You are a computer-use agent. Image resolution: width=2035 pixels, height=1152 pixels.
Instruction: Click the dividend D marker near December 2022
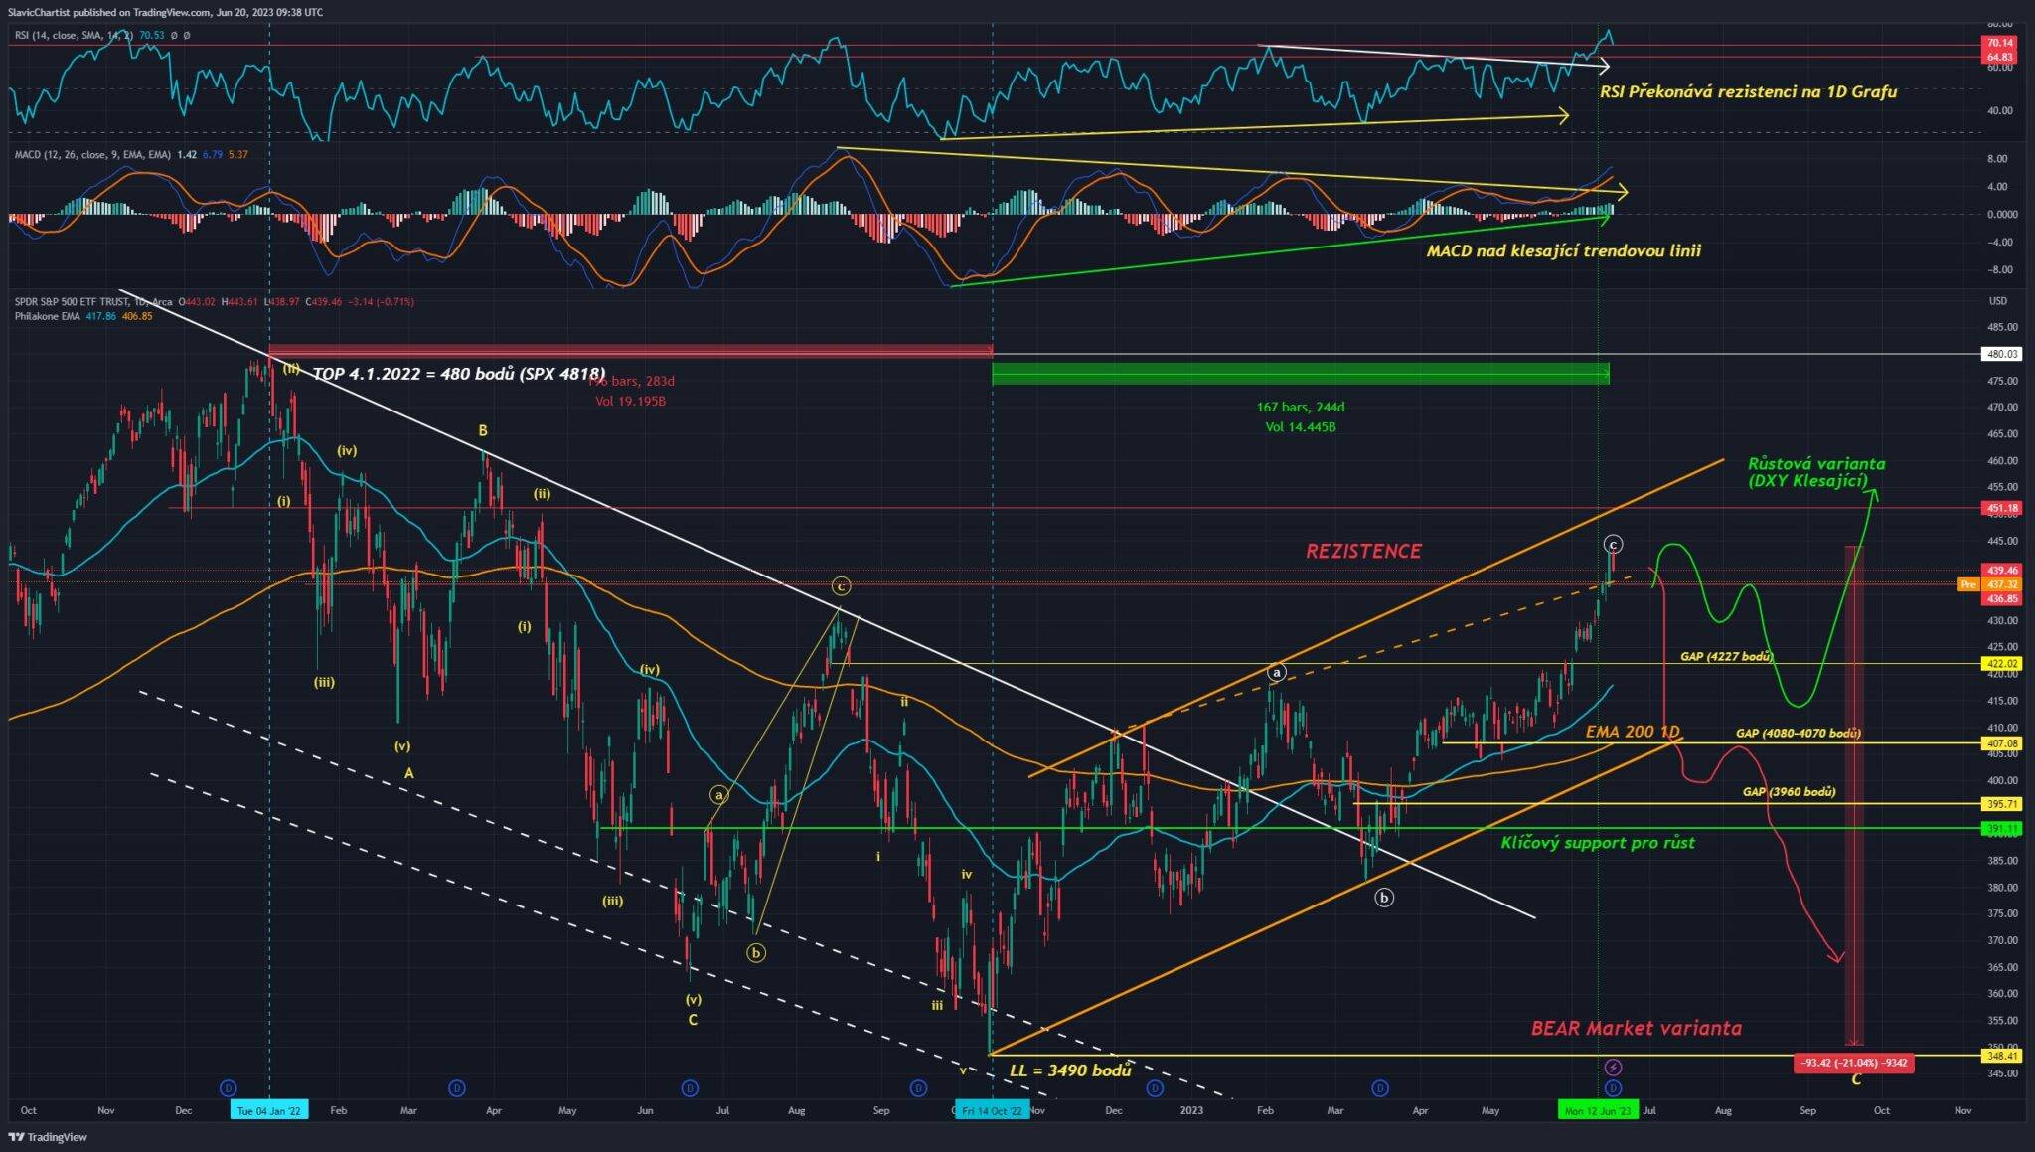1155,1088
